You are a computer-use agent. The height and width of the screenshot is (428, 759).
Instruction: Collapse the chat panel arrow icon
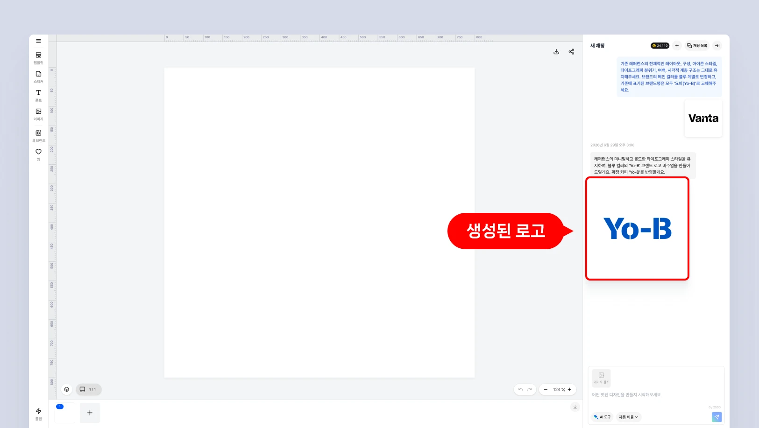click(x=717, y=46)
